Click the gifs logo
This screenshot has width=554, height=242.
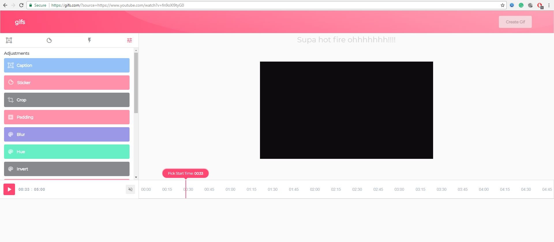point(20,22)
